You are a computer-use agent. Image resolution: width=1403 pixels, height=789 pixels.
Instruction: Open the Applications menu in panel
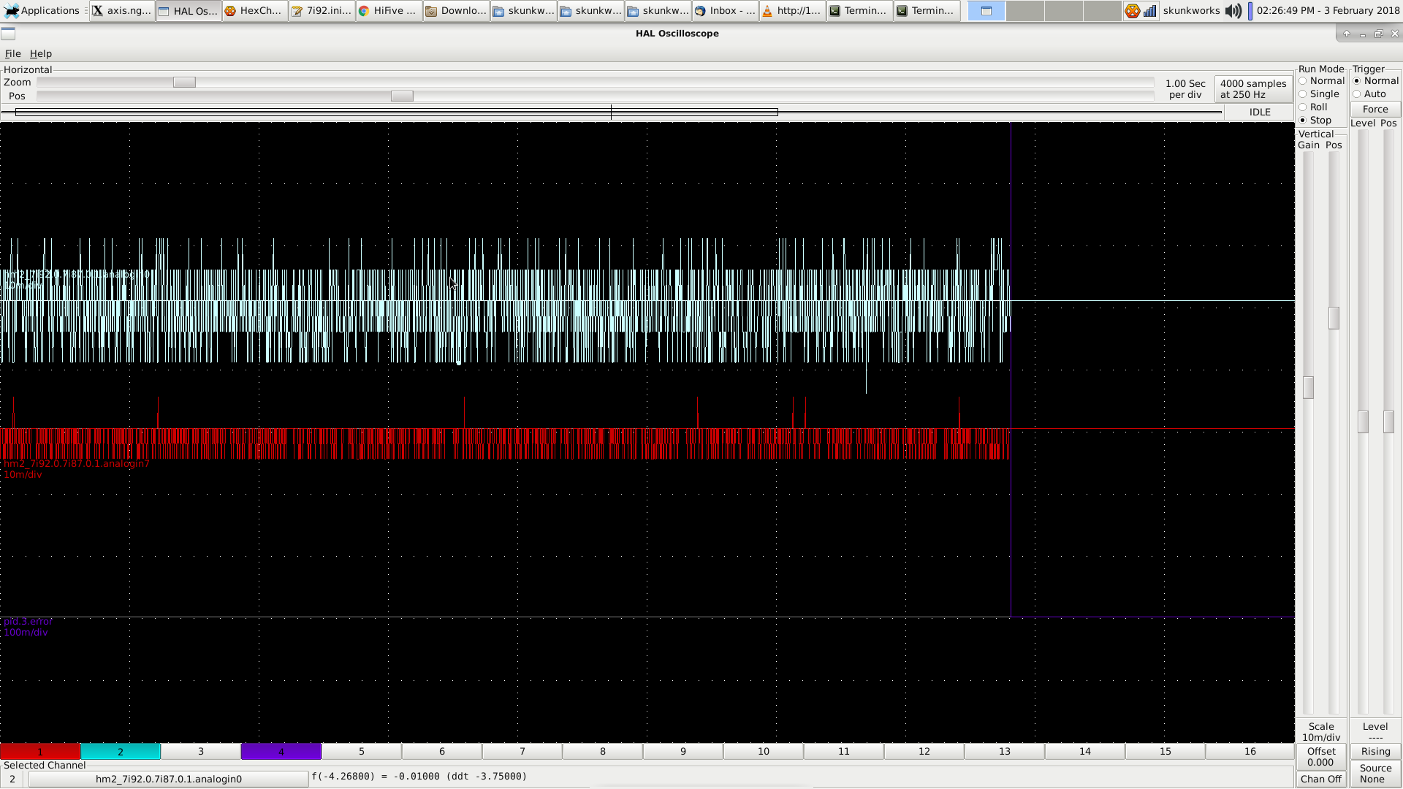(42, 11)
